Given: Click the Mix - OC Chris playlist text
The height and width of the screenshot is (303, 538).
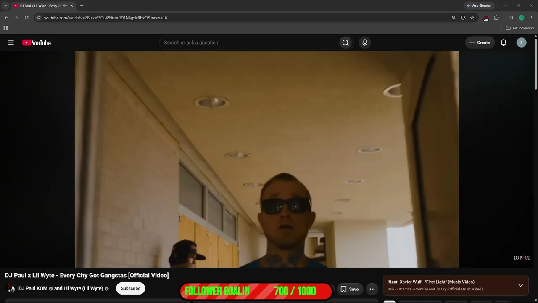Looking at the screenshot, I should click(435, 289).
